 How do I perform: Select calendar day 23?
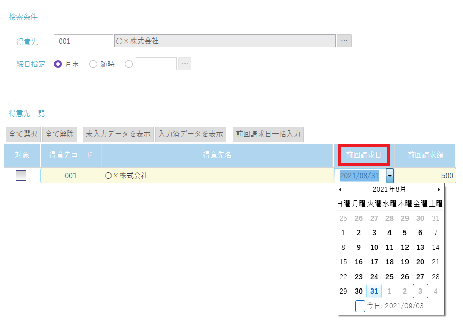tap(359, 277)
